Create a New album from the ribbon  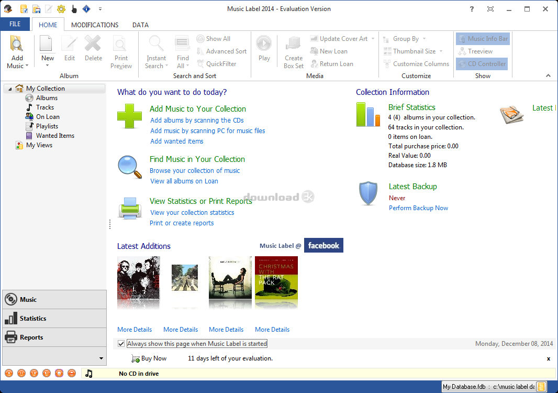(x=47, y=51)
